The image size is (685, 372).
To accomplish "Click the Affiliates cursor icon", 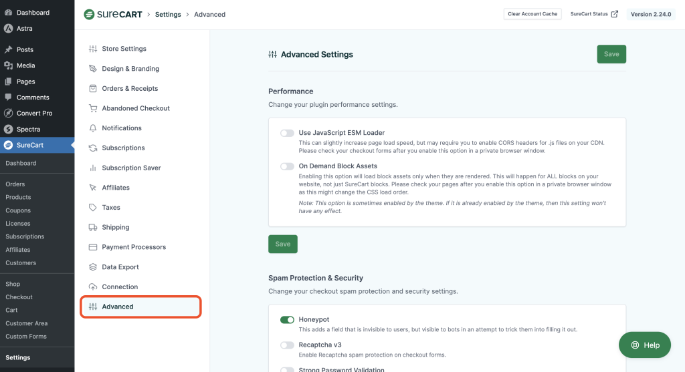I will [92, 188].
